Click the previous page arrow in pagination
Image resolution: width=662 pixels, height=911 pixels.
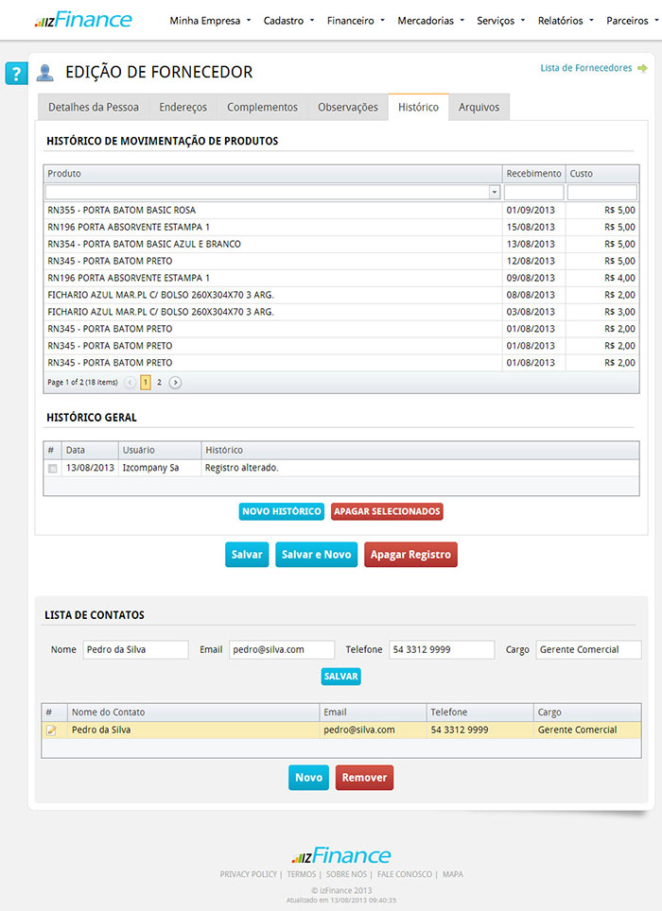tap(130, 383)
